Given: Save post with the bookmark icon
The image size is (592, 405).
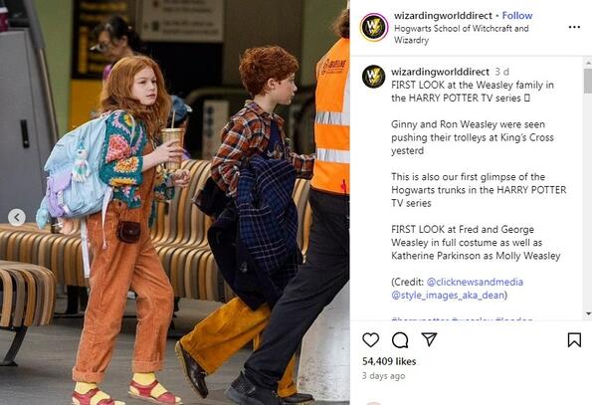Looking at the screenshot, I should 574,339.
